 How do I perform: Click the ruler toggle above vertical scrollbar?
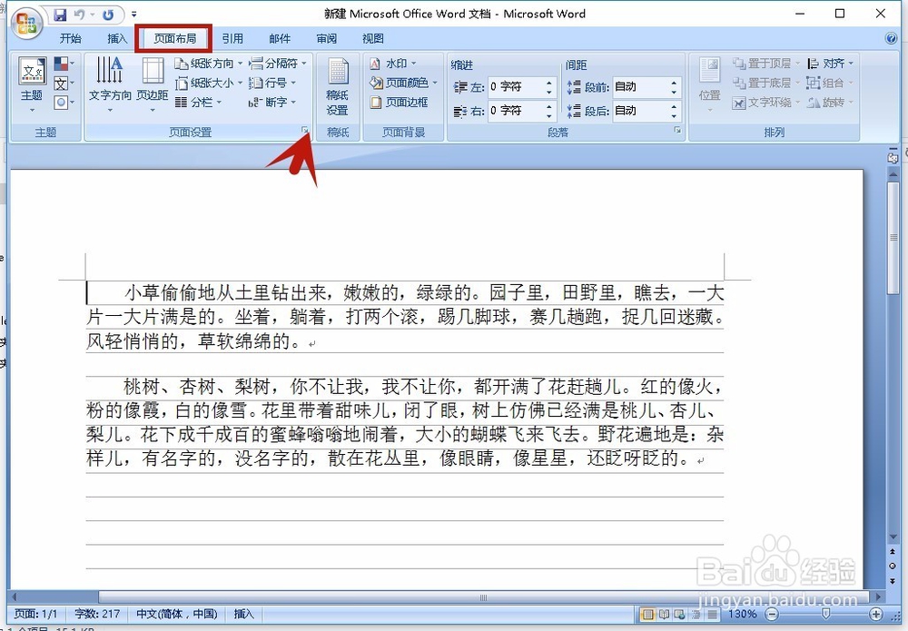[893, 156]
